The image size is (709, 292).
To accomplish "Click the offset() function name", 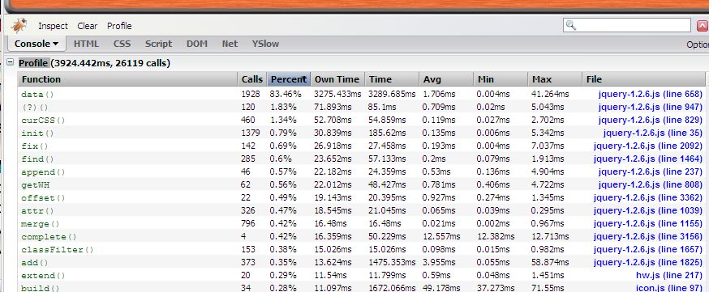I will [43, 198].
